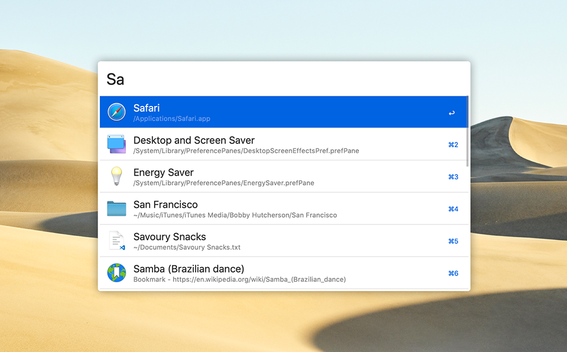Click the DesktopScreenEffectsPref.prefPane path text
The image size is (567, 352).
pos(246,151)
